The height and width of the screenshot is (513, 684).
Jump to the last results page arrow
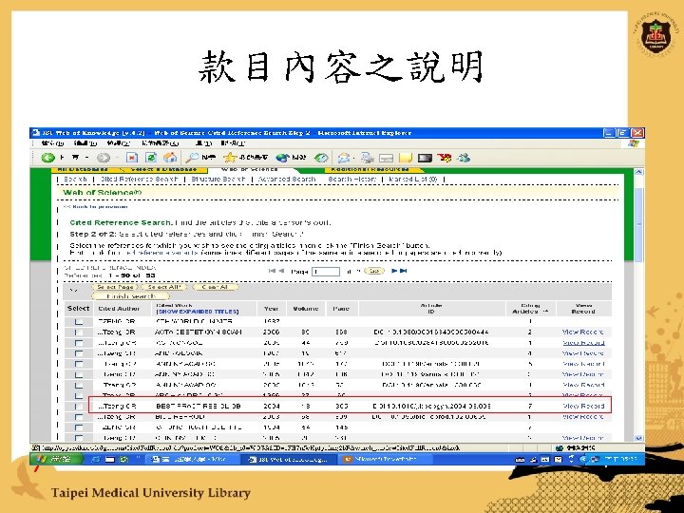point(404,271)
